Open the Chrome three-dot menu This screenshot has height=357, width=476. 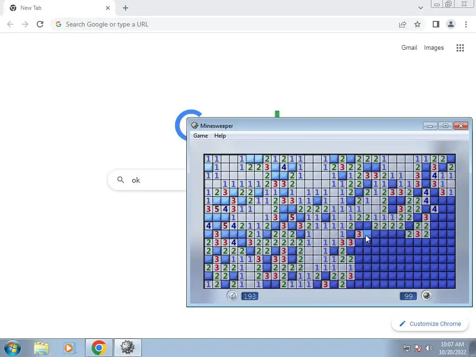[x=466, y=24]
